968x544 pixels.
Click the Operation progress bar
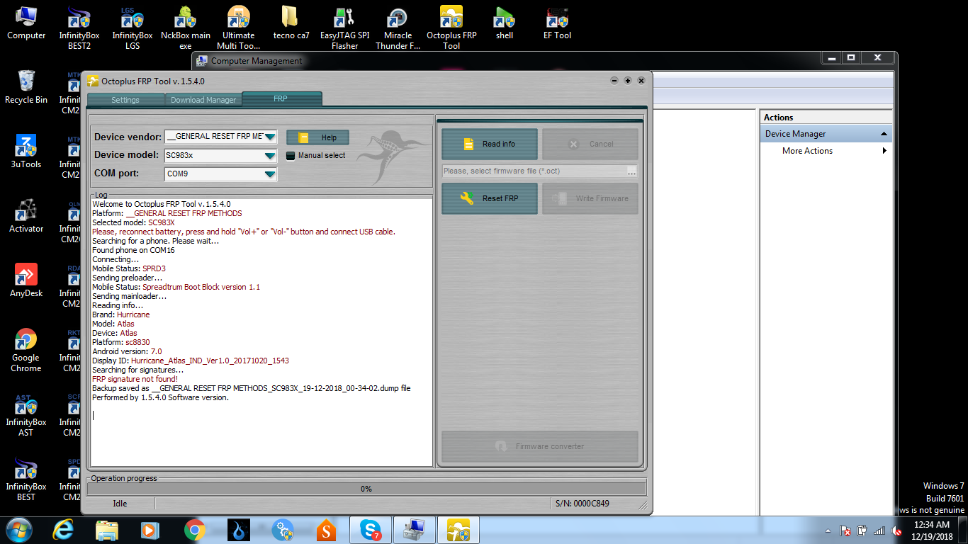(x=366, y=488)
